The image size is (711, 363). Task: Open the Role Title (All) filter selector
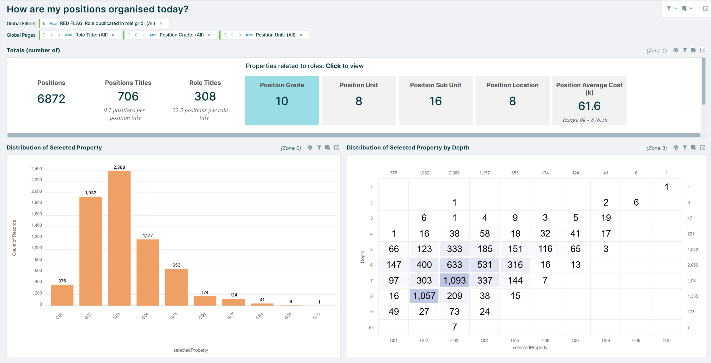[x=91, y=35]
